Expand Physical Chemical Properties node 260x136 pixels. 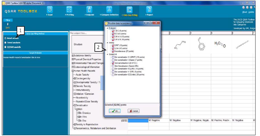[x=73, y=60]
